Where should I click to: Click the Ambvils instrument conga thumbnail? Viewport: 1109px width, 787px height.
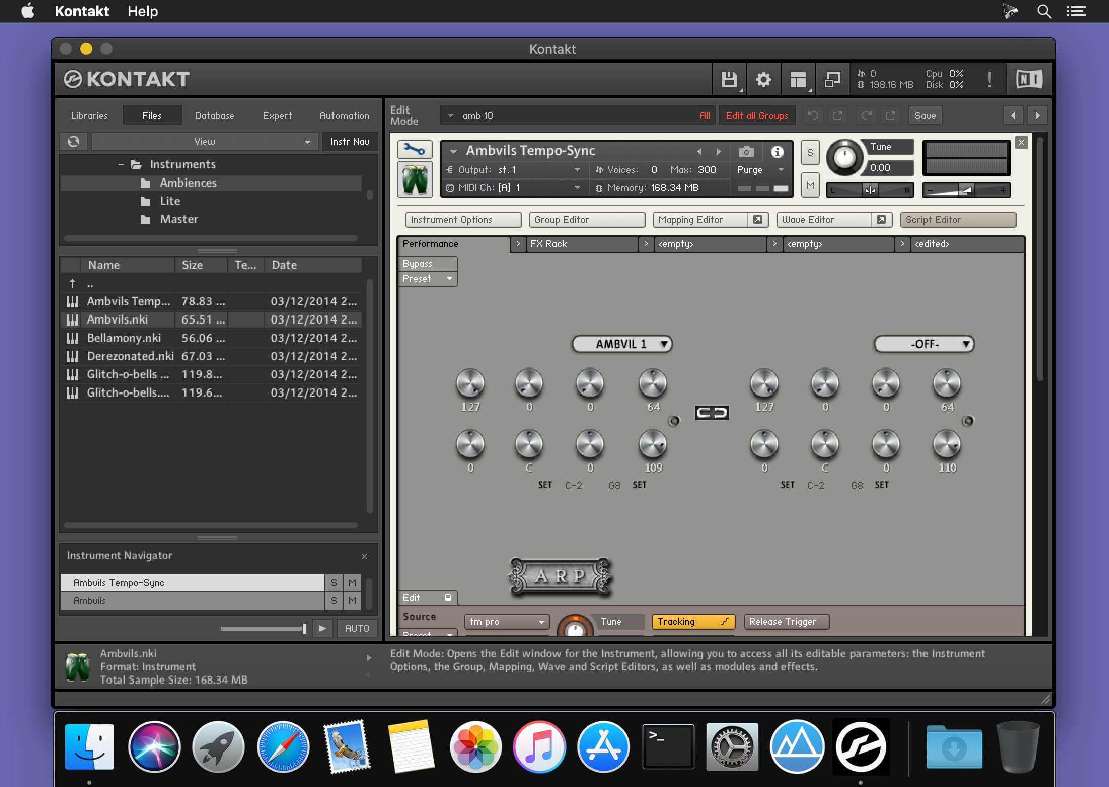(415, 179)
